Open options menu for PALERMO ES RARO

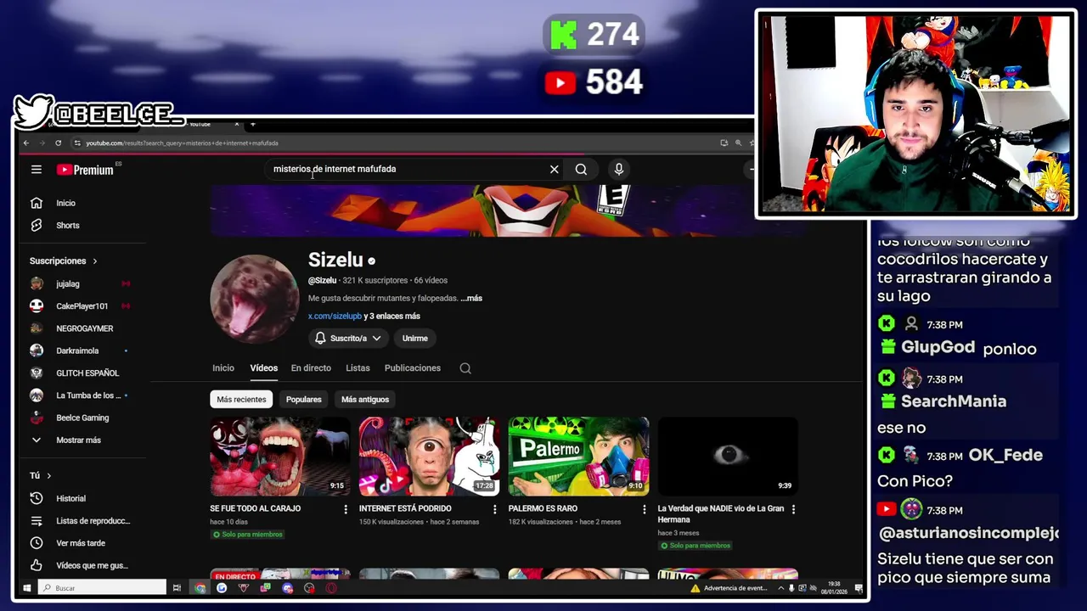644,509
